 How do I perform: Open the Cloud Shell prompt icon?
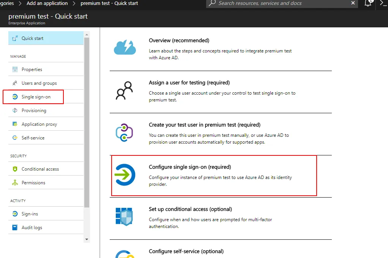tap(383, 3)
